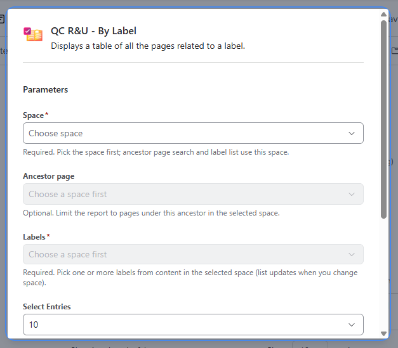Viewport: 398px width, 348px height.
Task: Open the Ancestor page dropdown
Action: (x=193, y=194)
